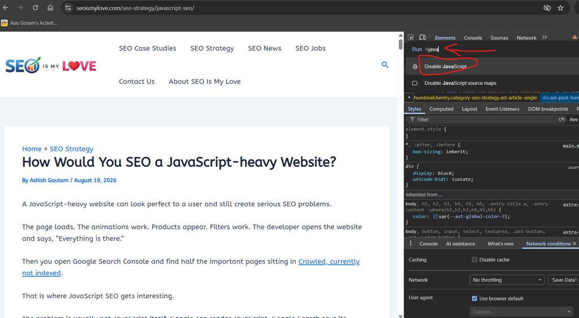Click the page vertical scrollbar thumb
Viewport: 579px width, 318px height.
[400, 44]
